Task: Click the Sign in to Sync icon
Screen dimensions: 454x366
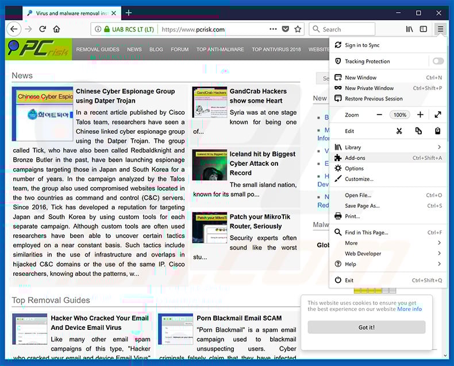Action: click(x=338, y=45)
